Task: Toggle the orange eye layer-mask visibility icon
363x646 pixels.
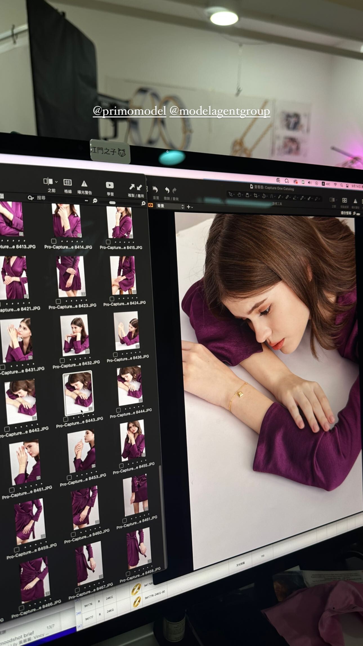Action: (151, 205)
